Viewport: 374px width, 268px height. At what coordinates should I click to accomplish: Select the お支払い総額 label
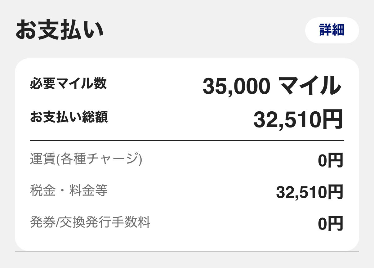coord(69,117)
